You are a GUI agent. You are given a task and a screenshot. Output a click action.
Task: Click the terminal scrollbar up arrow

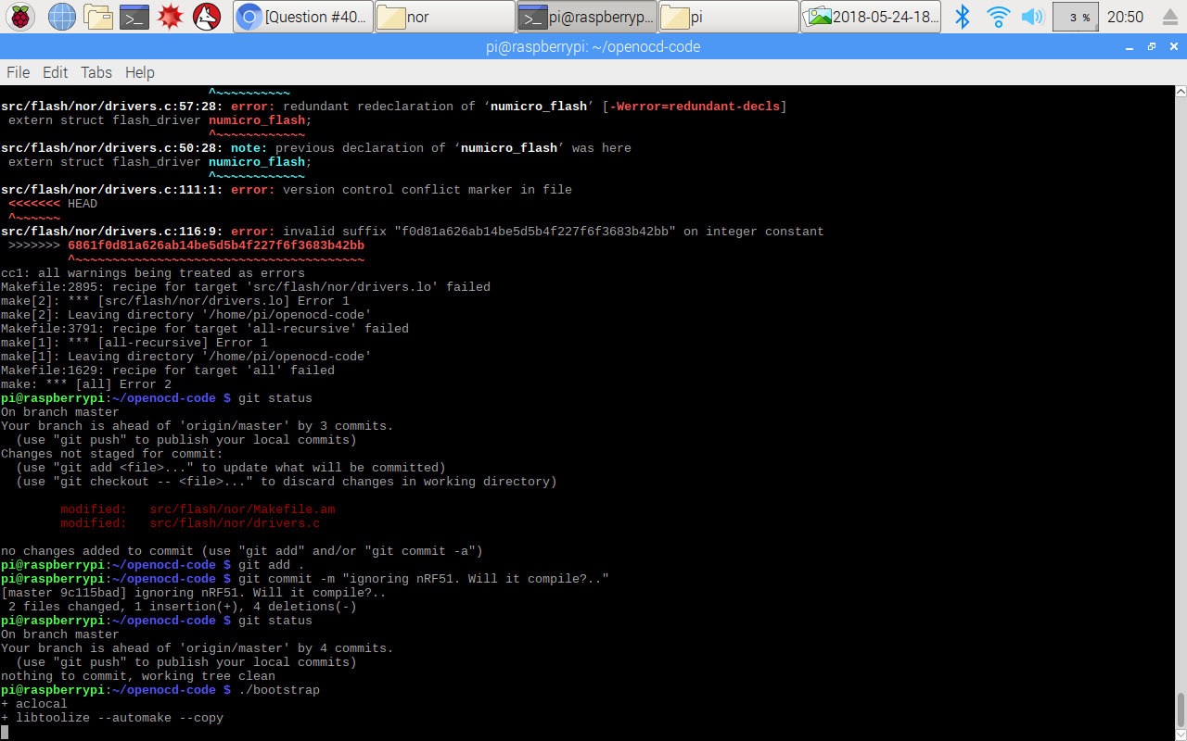pyautogui.click(x=1180, y=92)
